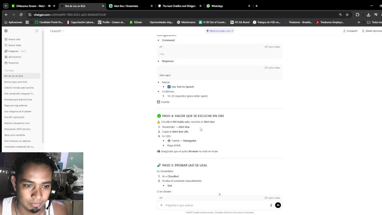Open chat Prompts para Brainrot Sora
382x215 pixels.
point(21,99)
